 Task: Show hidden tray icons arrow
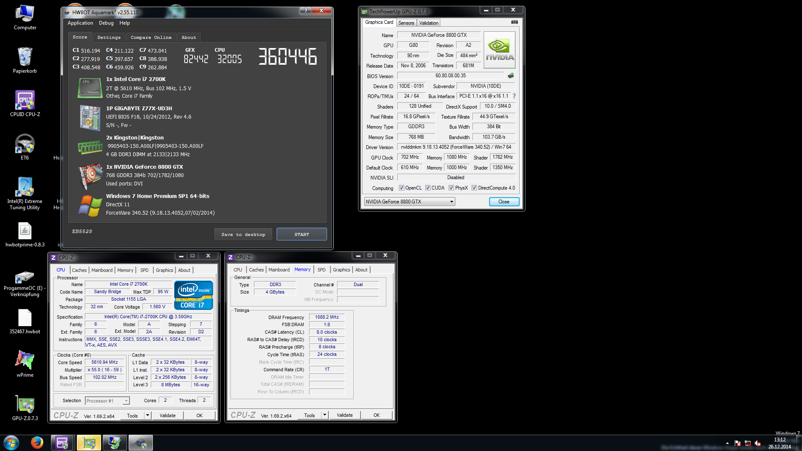[x=727, y=443]
